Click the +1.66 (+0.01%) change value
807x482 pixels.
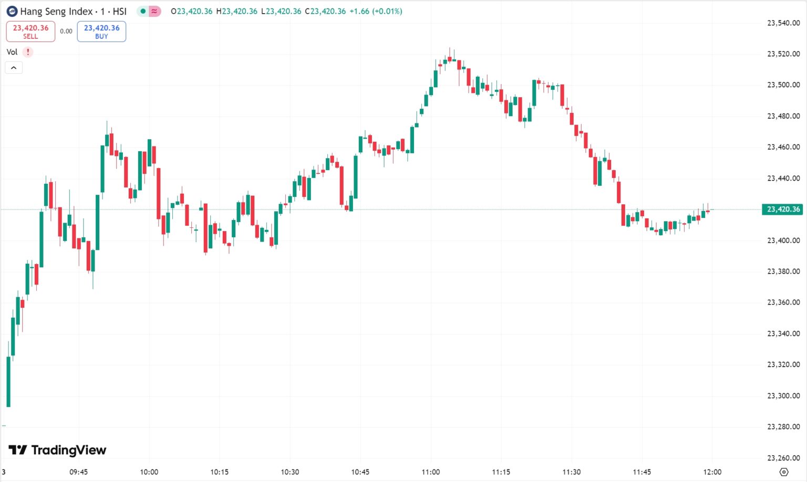pyautogui.click(x=376, y=11)
